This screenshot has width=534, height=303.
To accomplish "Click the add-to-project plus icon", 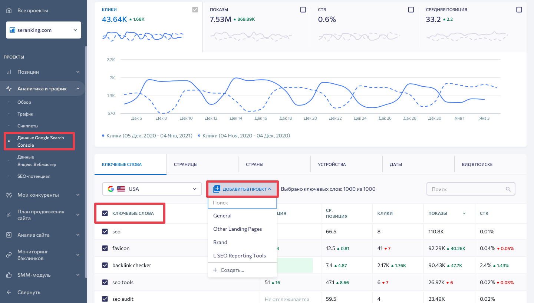I will [x=217, y=189].
